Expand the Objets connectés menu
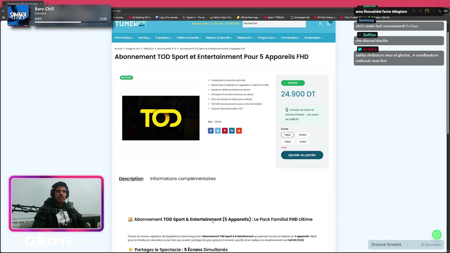Screen dimensions: 450x253 coord(189,38)
